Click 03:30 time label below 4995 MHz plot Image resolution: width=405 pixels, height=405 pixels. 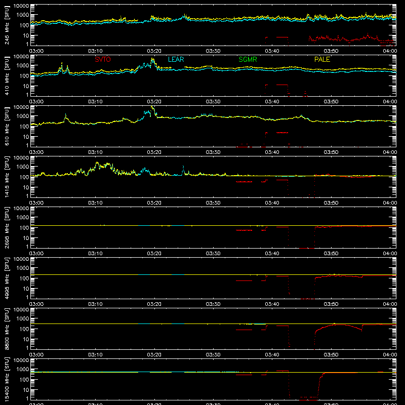click(x=213, y=304)
